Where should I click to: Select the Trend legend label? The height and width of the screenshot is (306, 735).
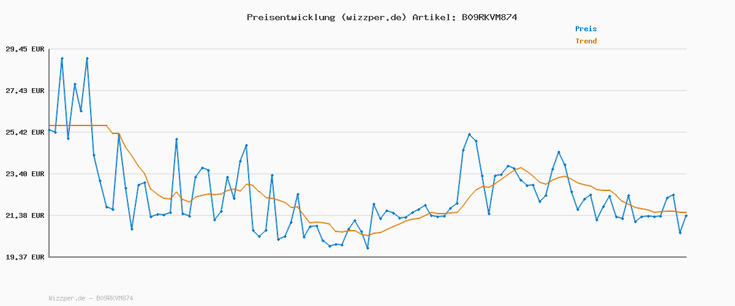(x=586, y=41)
